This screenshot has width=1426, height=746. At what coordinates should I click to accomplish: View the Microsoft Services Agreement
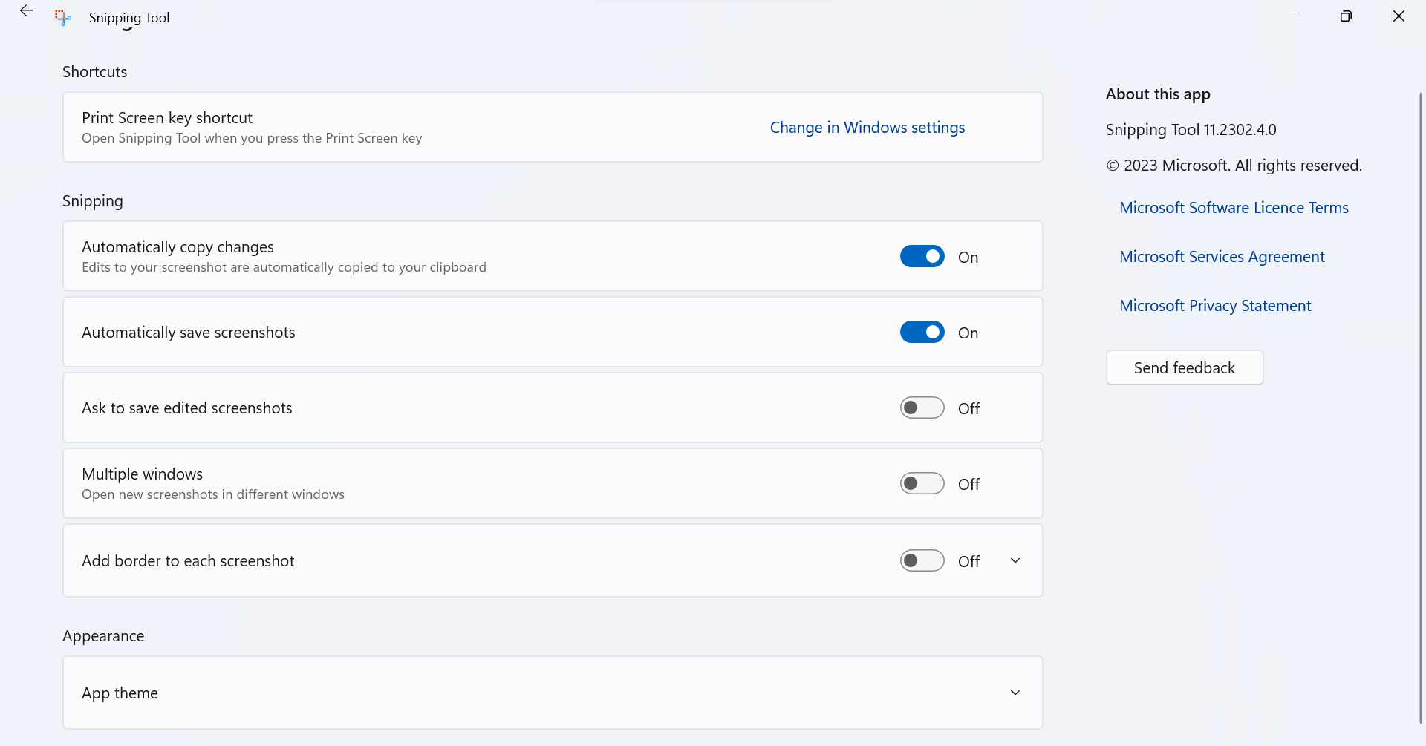(1222, 256)
